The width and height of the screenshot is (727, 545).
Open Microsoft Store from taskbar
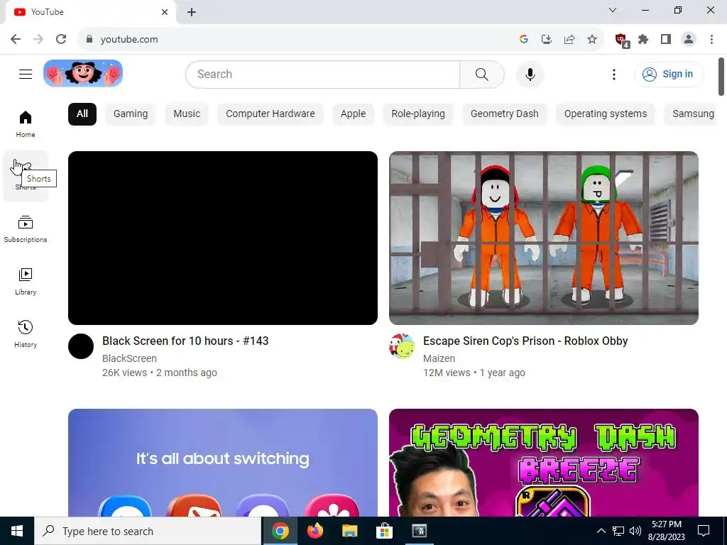pyautogui.click(x=384, y=531)
